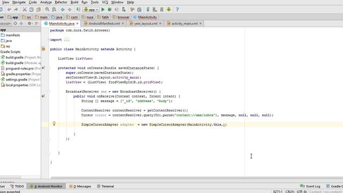This screenshot has width=343, height=193.
Task: Open the Code menu
Action: click(x=33, y=2)
